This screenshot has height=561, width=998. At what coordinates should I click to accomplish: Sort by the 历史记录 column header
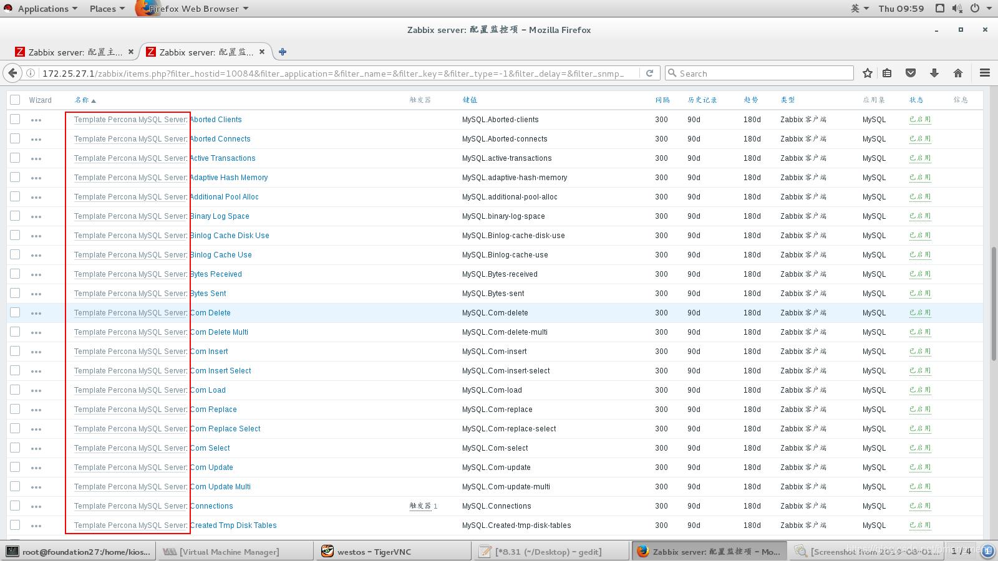[702, 100]
